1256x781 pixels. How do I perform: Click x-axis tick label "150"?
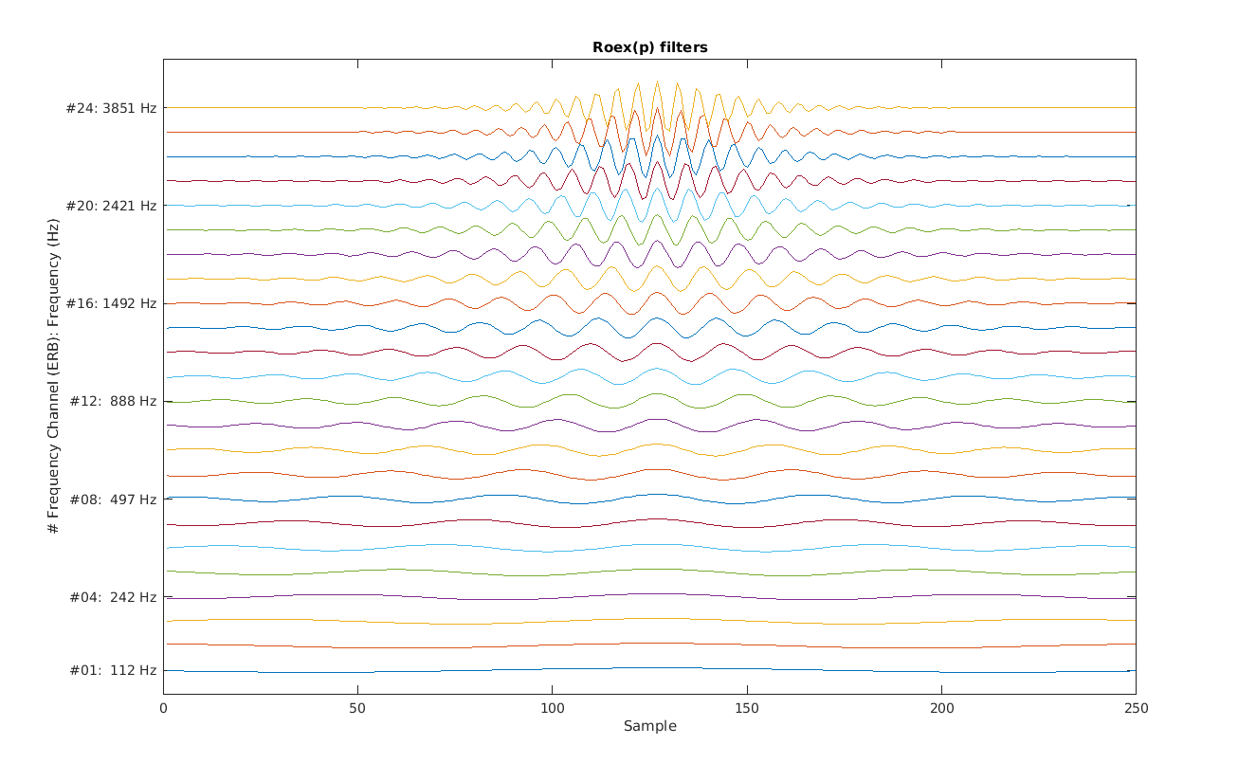[x=747, y=708]
